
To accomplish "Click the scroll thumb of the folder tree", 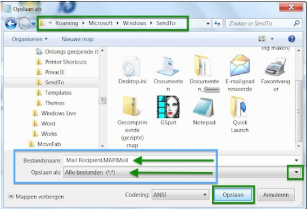I will 102,101.
